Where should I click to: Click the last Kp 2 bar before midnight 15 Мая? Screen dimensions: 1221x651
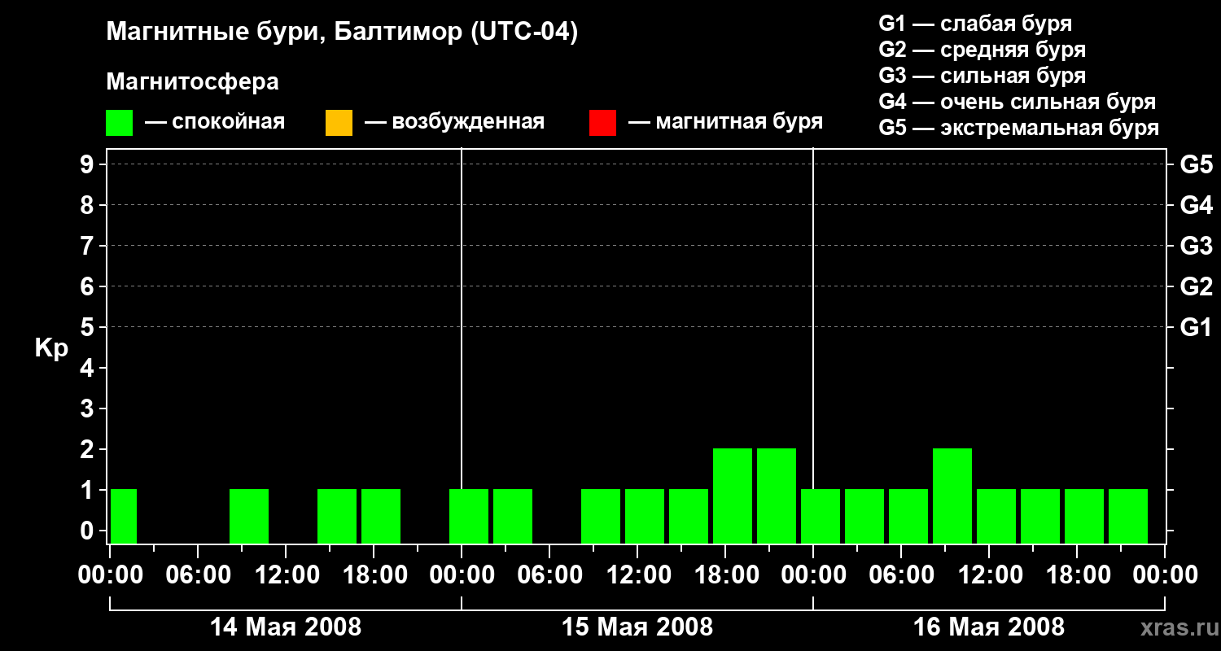click(777, 496)
